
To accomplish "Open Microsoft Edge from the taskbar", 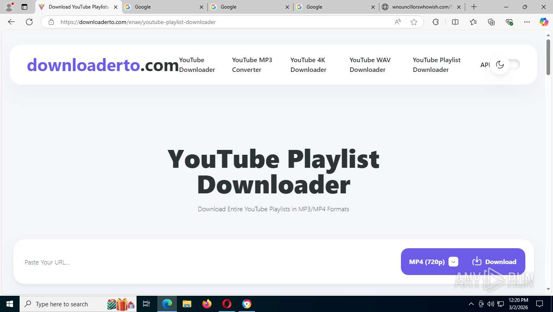I will point(167,304).
